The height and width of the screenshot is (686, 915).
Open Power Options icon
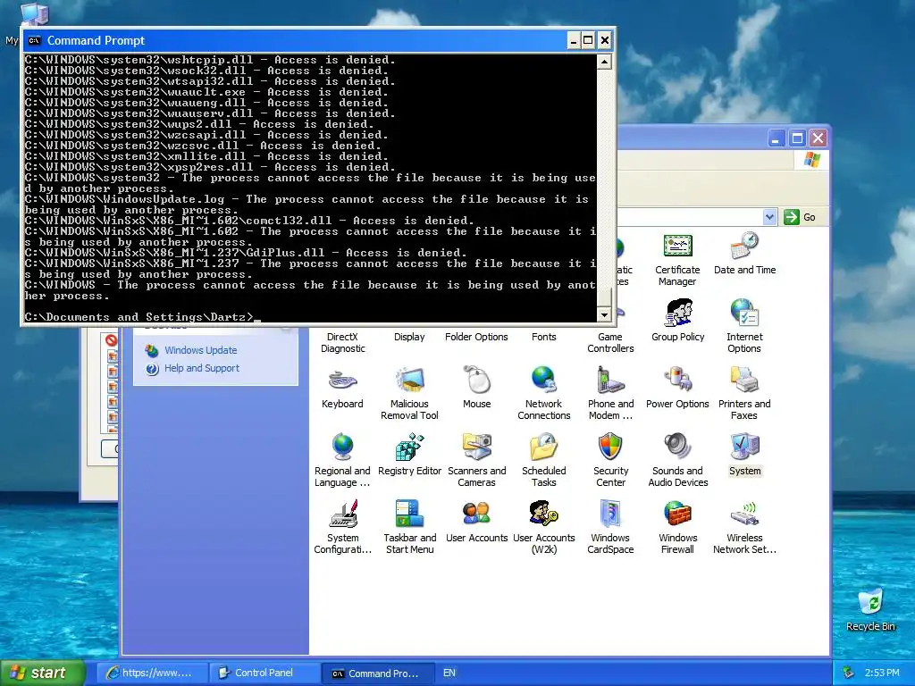point(677,381)
